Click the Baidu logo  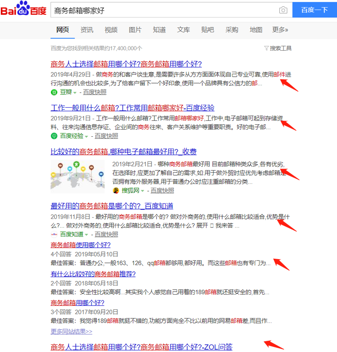click(x=24, y=8)
